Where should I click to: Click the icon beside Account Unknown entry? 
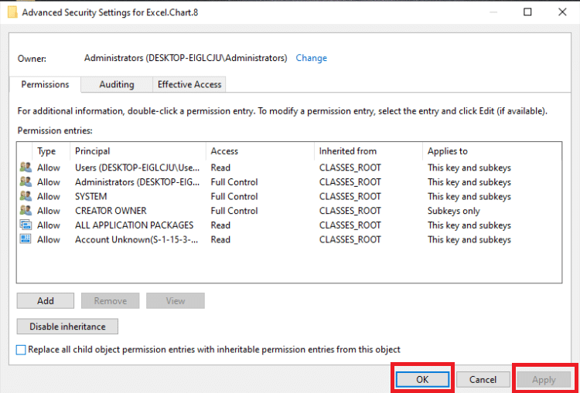(26, 239)
